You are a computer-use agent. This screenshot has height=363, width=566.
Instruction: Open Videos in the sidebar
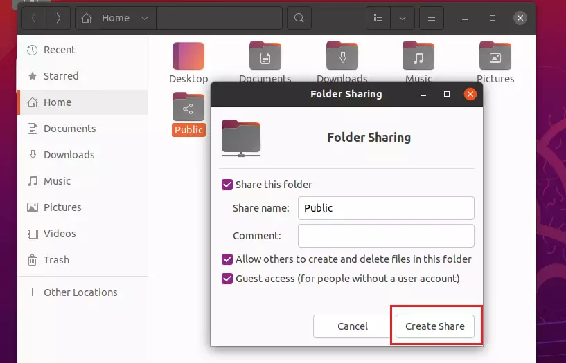pos(82,234)
